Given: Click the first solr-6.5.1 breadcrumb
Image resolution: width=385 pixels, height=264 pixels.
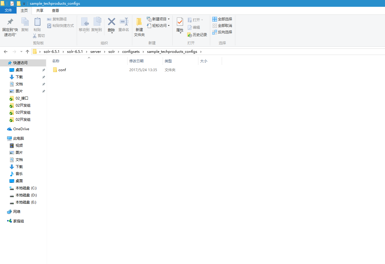Looking at the screenshot, I should point(51,52).
